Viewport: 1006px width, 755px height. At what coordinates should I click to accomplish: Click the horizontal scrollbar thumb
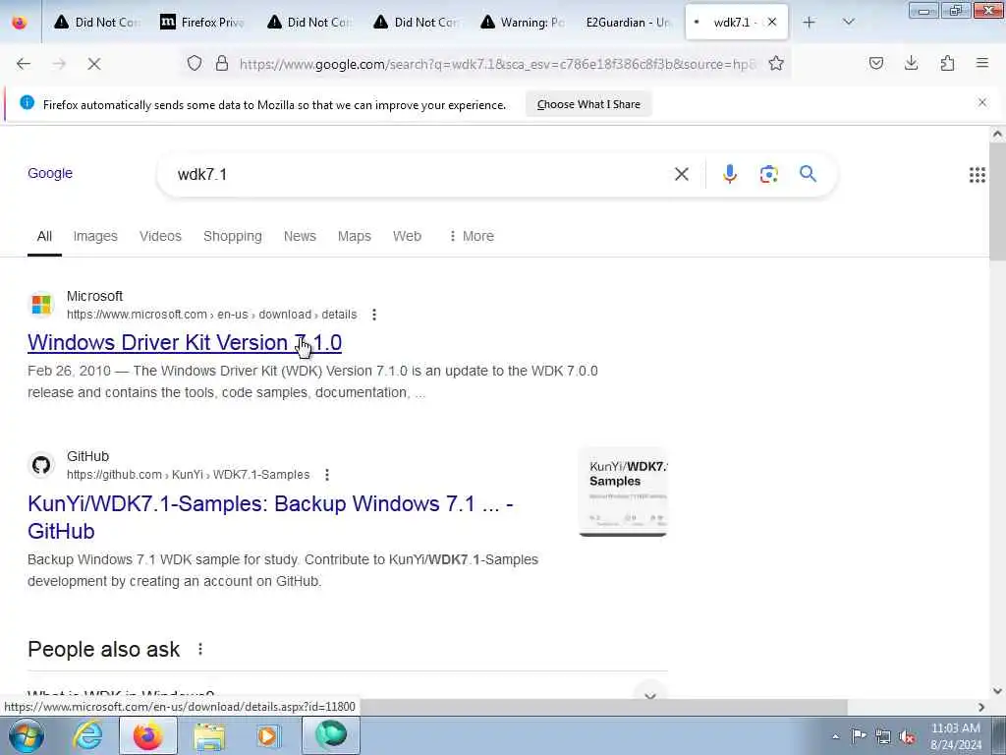point(606,707)
